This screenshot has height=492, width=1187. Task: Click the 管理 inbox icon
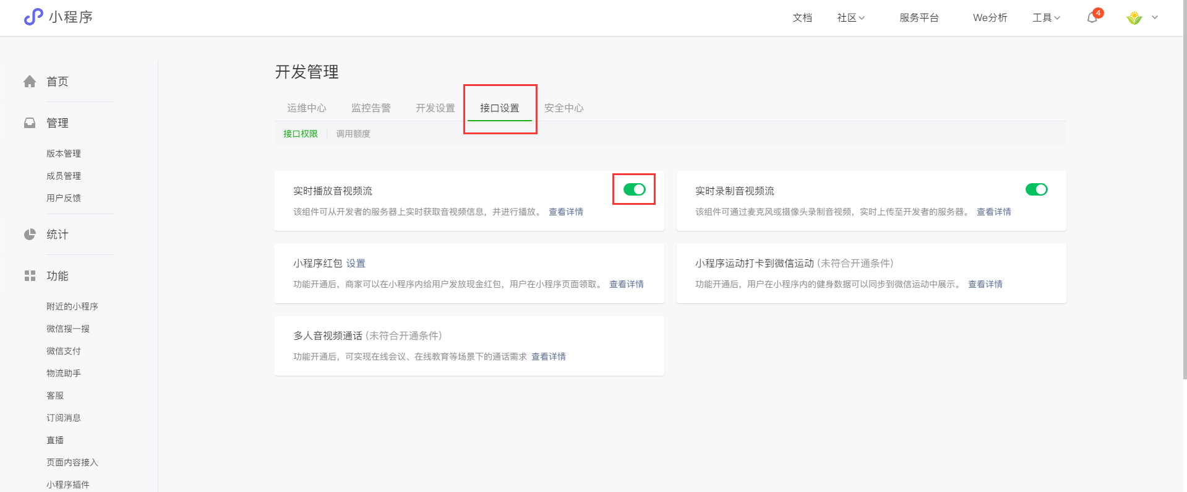pyautogui.click(x=30, y=123)
